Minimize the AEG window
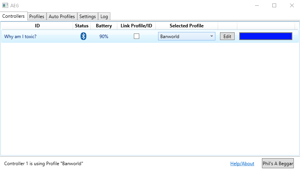The image size is (300, 169). [257, 5]
